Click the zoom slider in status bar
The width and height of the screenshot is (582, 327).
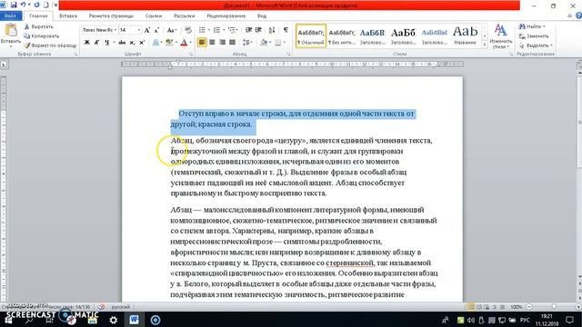coord(554,307)
